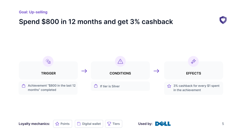Click the EFFECTS card heading
This screenshot has width=242, height=136.
[x=194, y=73]
